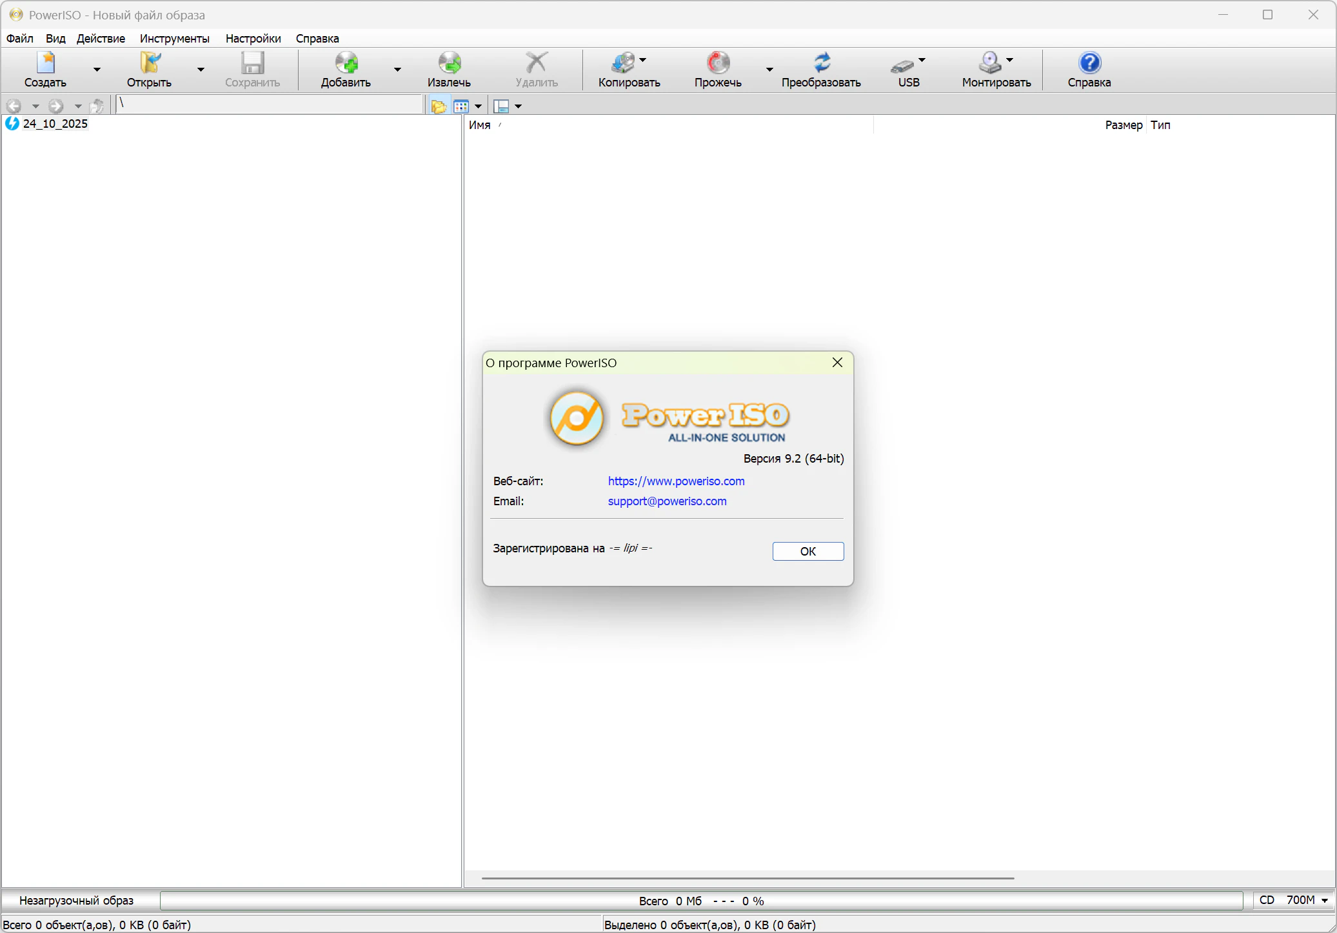Click the Создать new image icon

pos(46,63)
